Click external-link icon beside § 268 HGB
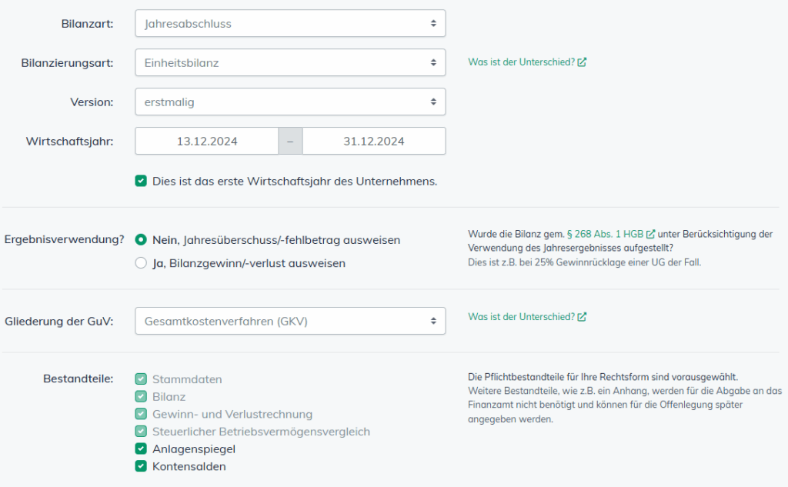 coord(651,234)
